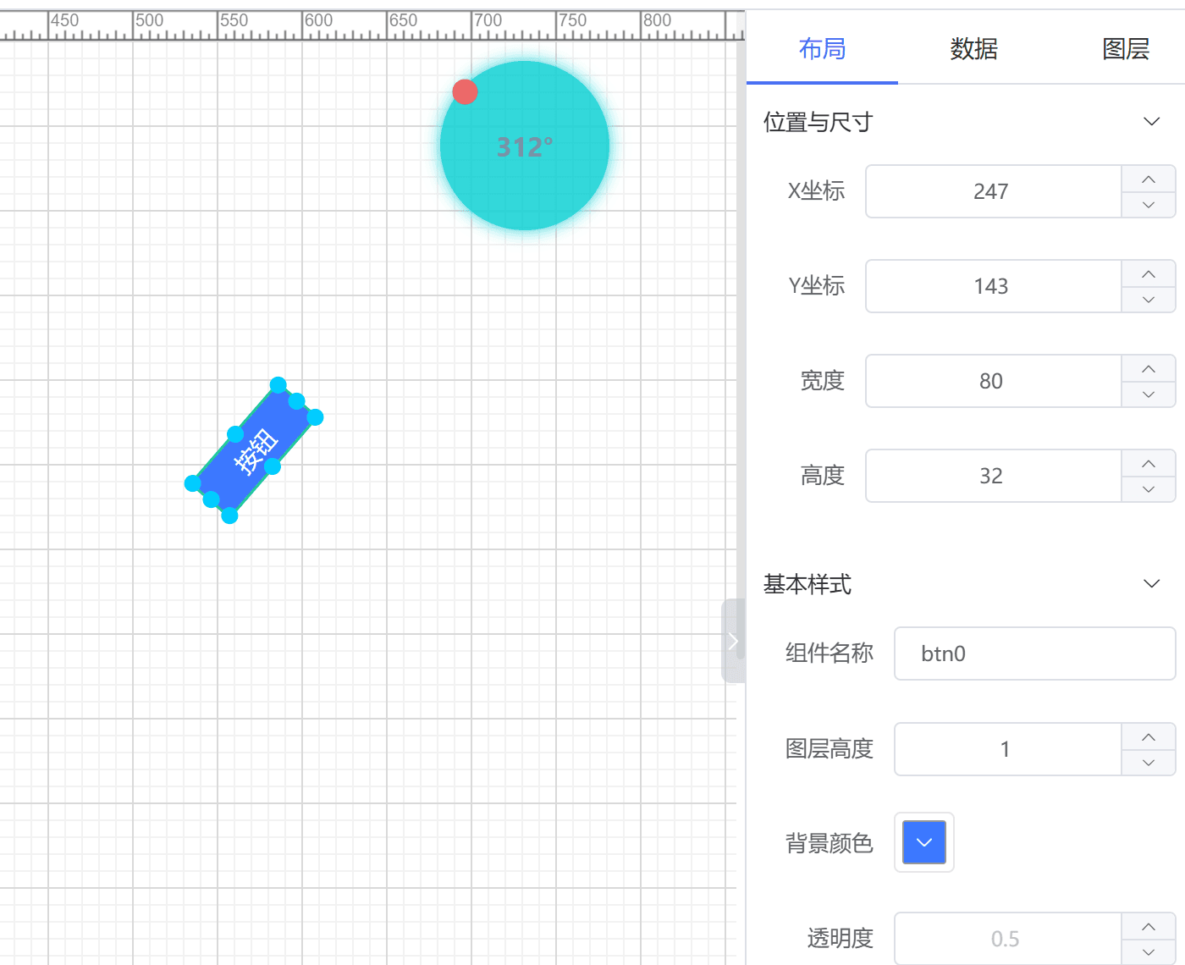1185x965 pixels.
Task: Collapse the right properties panel
Action: pyautogui.click(x=733, y=641)
